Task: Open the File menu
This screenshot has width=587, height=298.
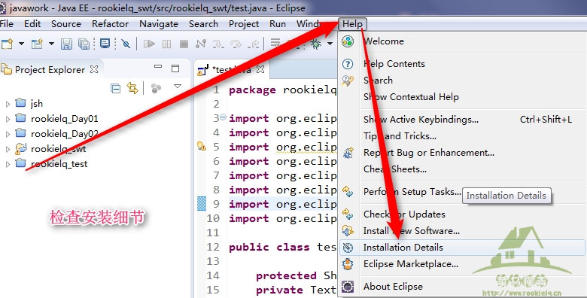Action: click(6, 23)
